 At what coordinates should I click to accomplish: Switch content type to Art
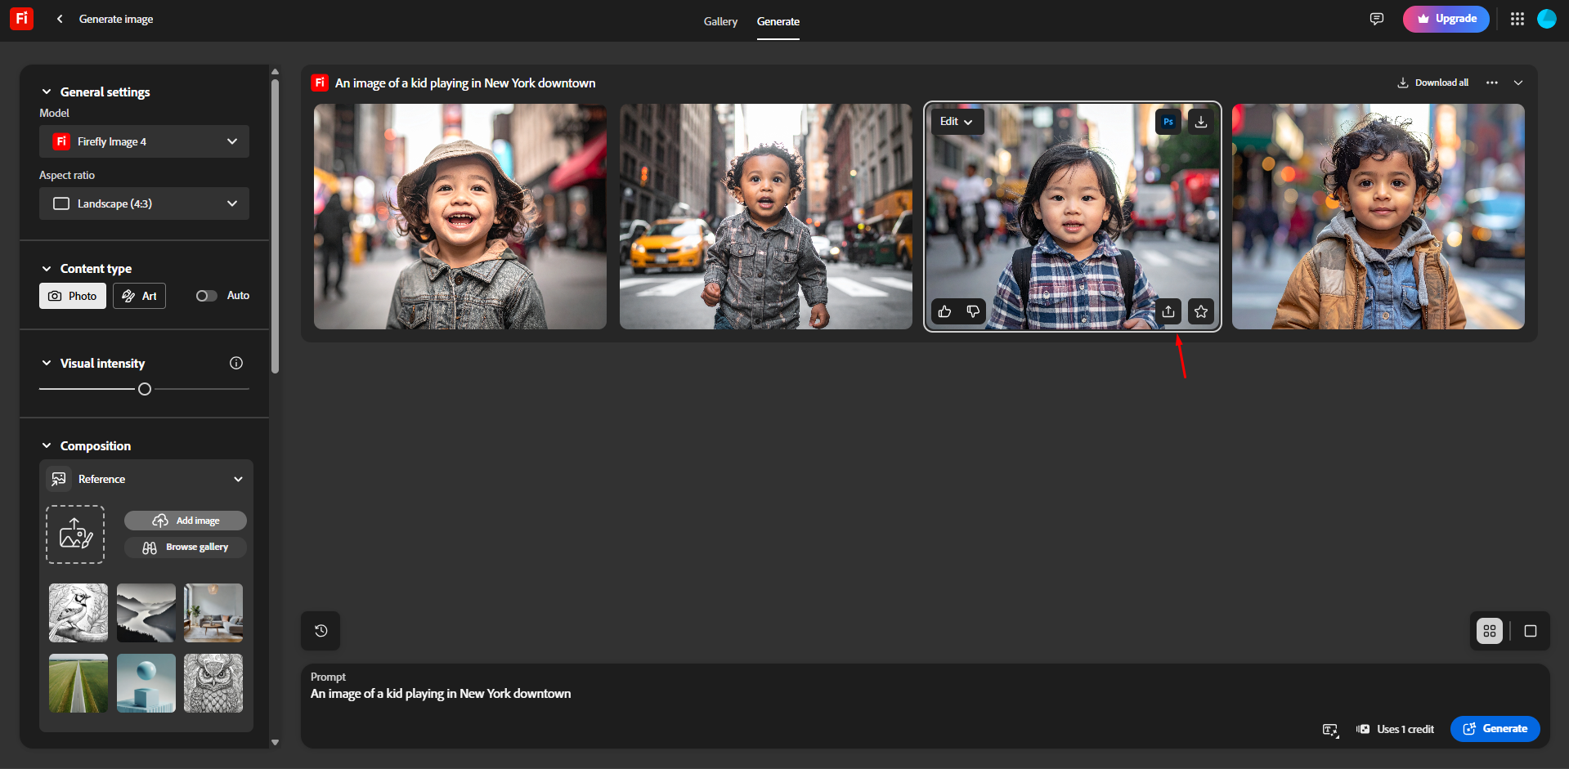138,296
